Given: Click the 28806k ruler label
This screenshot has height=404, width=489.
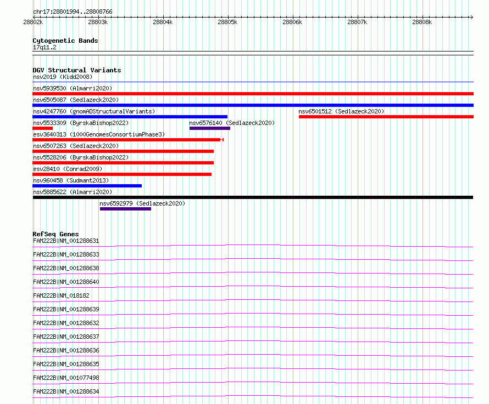Looking at the screenshot, I should (x=292, y=22).
